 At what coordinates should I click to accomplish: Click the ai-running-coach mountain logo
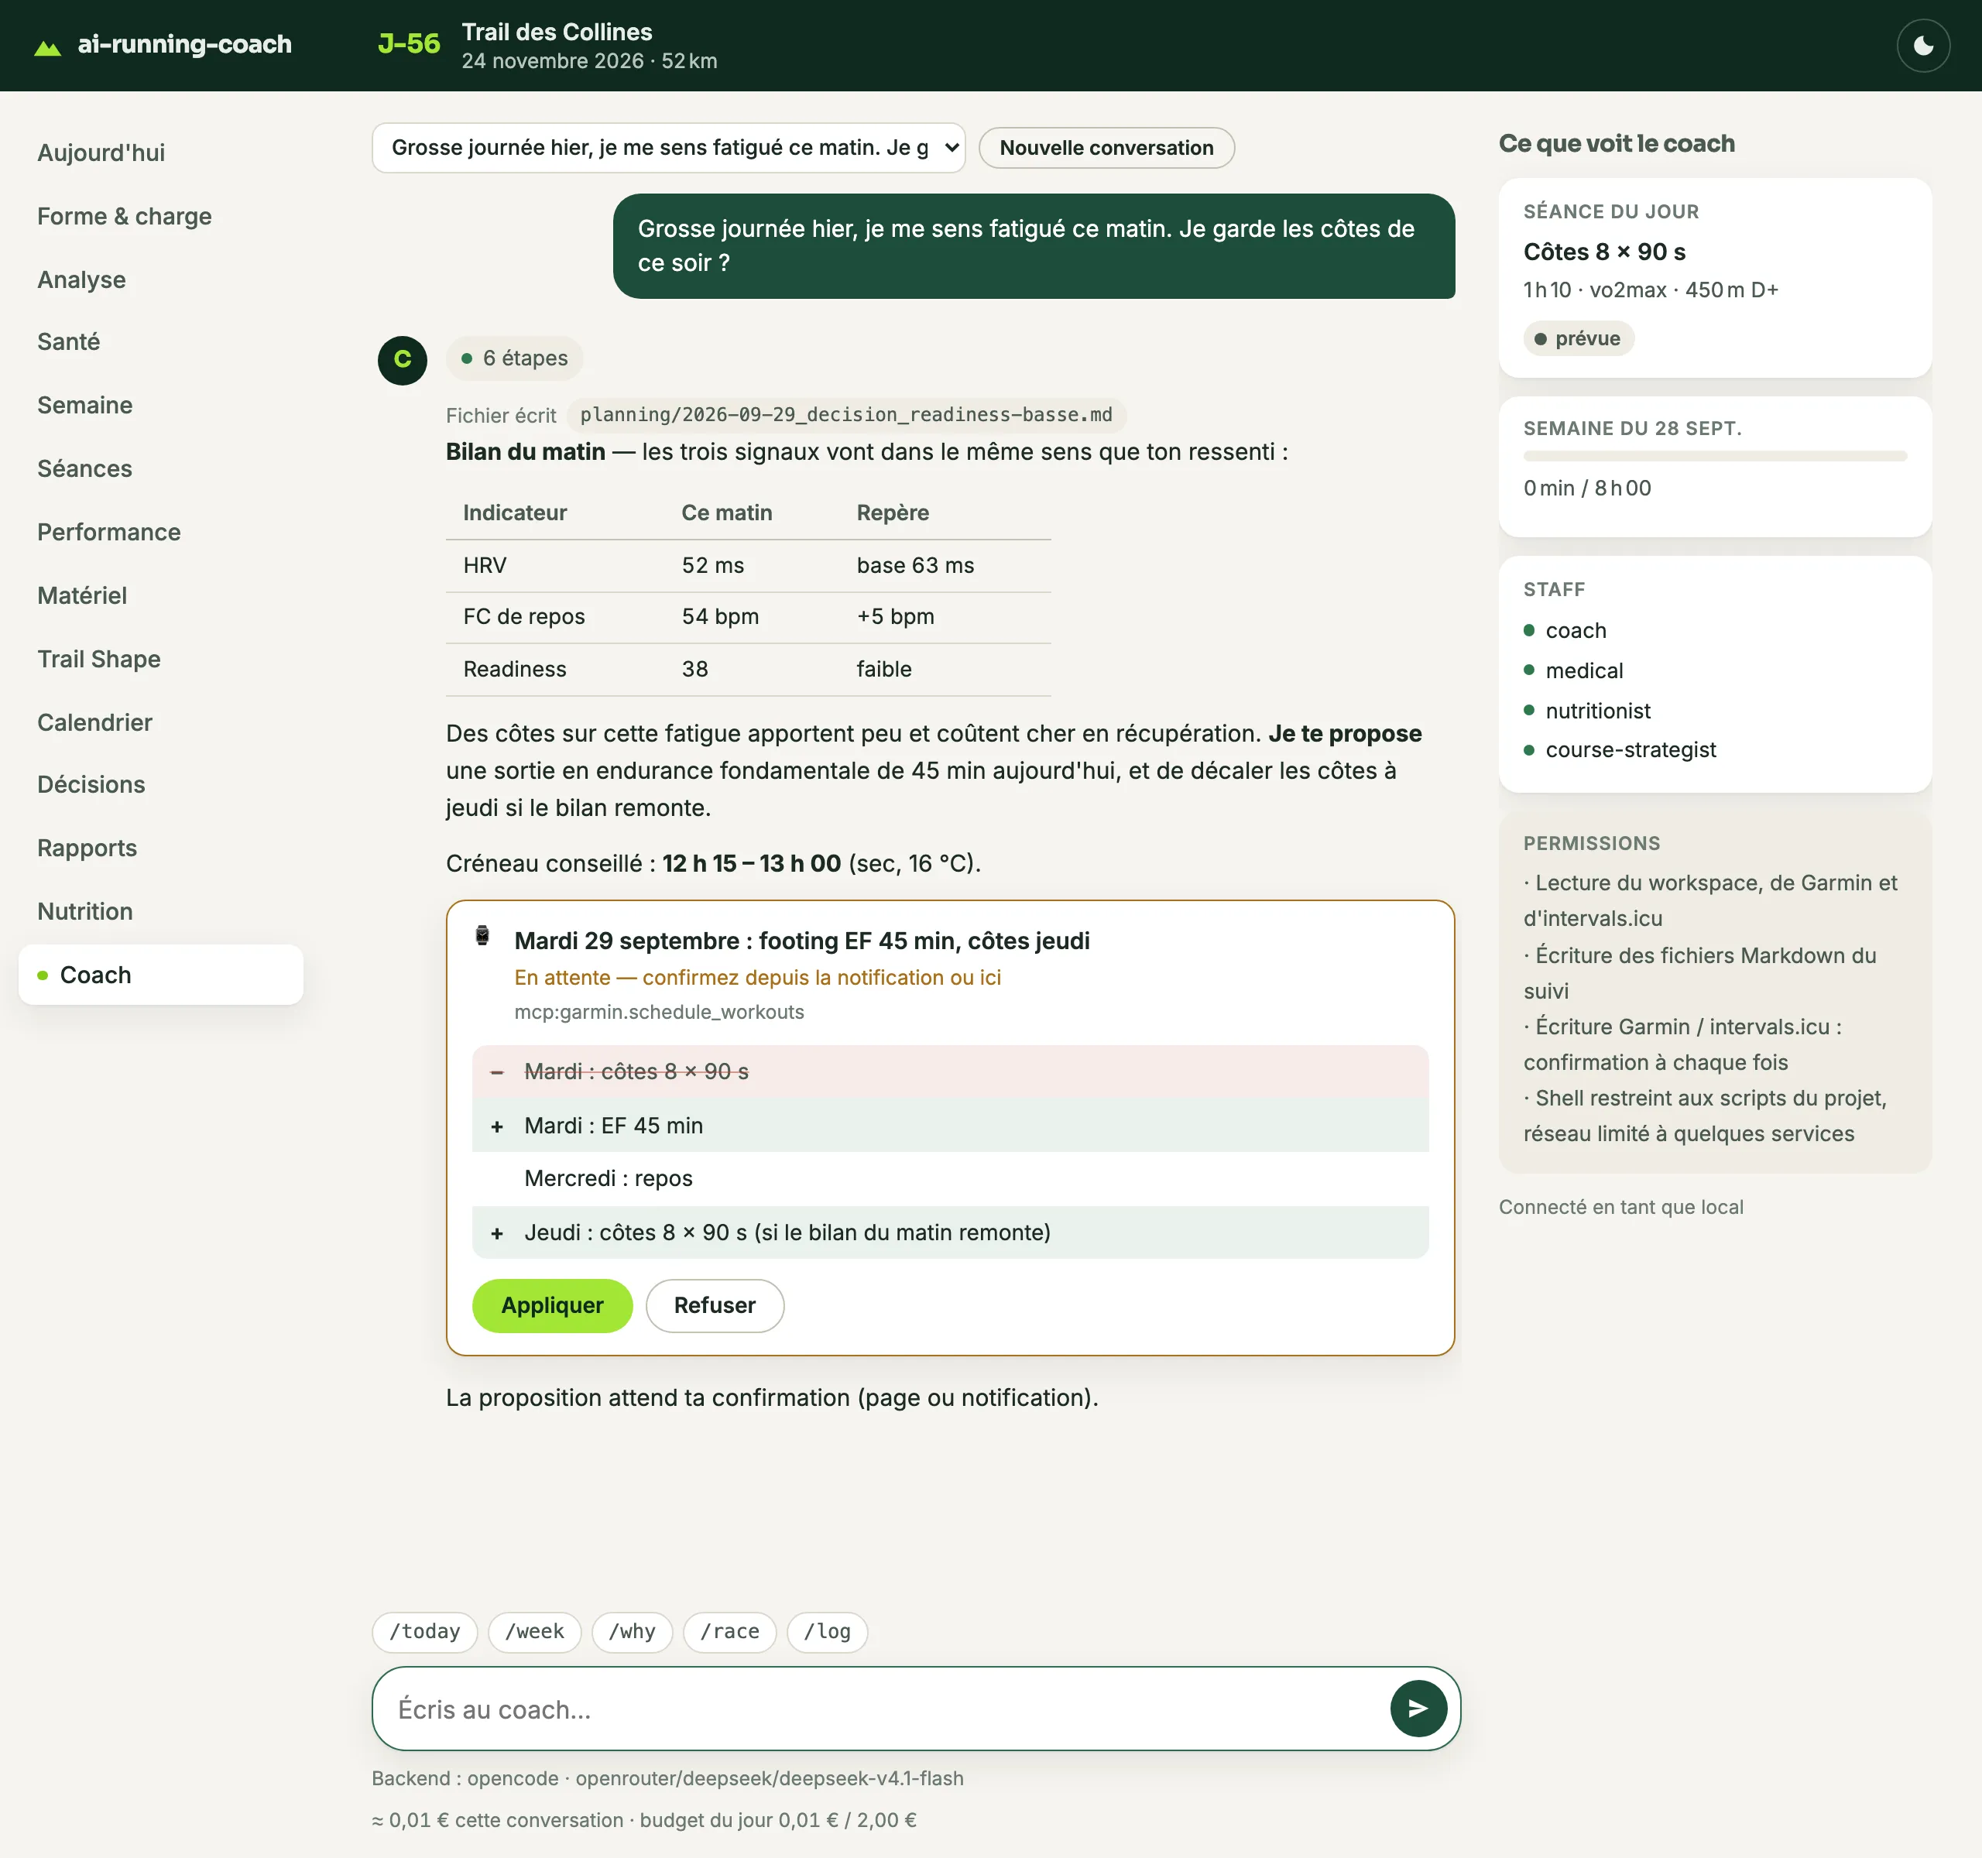tap(48, 46)
